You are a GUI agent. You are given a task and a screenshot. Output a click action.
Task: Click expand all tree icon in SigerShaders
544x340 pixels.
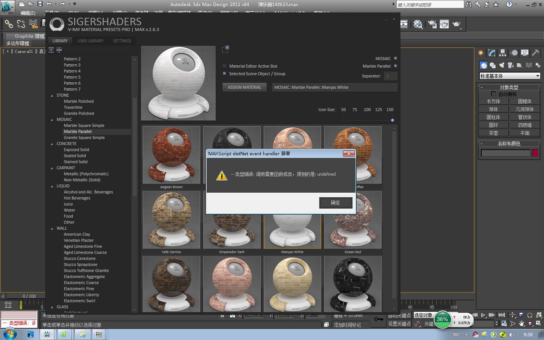pos(51,50)
